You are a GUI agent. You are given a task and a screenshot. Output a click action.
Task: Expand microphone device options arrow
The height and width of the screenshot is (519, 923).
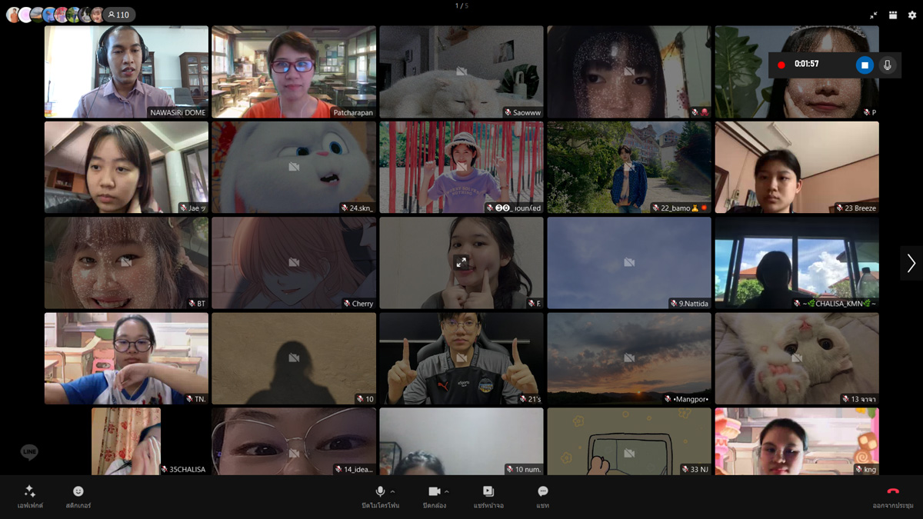coord(393,491)
